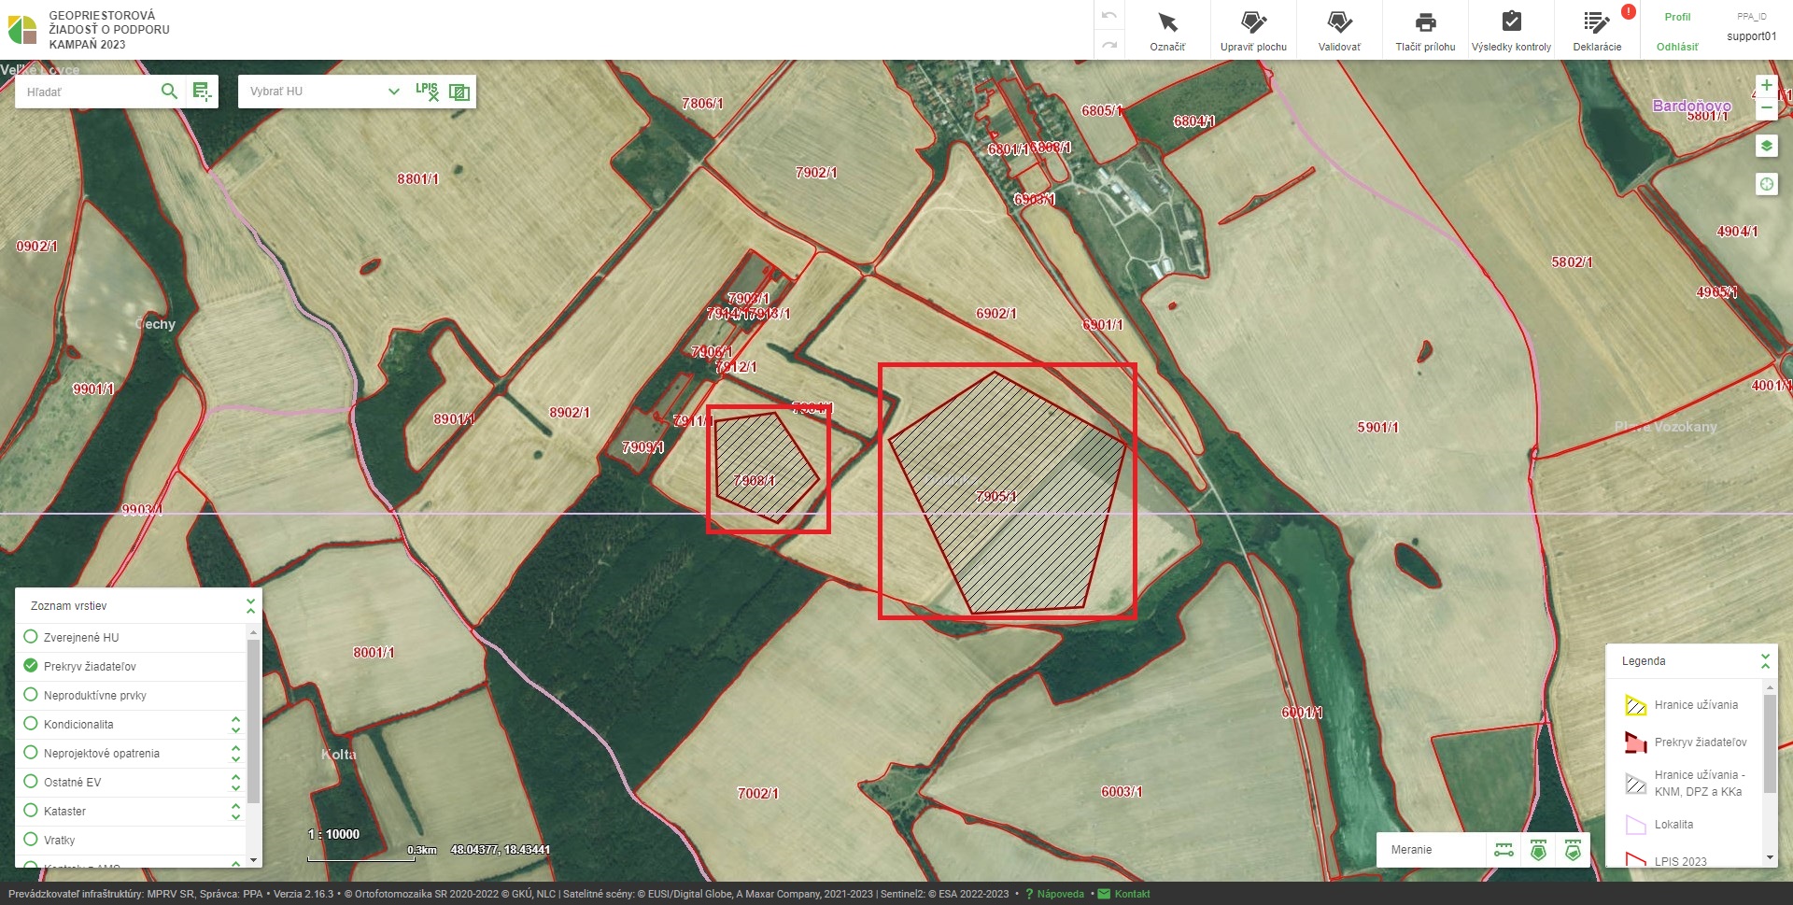Disable the Prekryv žiadateľov layer
This screenshot has height=905, width=1793.
coord(31,666)
